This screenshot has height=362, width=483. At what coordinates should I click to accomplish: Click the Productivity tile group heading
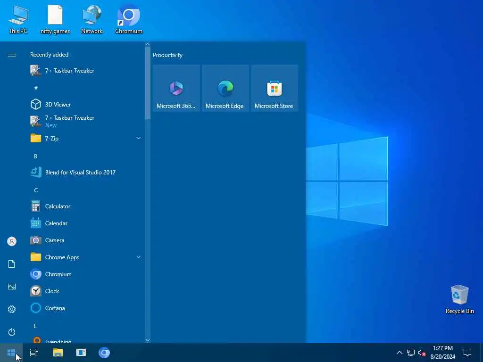(167, 55)
